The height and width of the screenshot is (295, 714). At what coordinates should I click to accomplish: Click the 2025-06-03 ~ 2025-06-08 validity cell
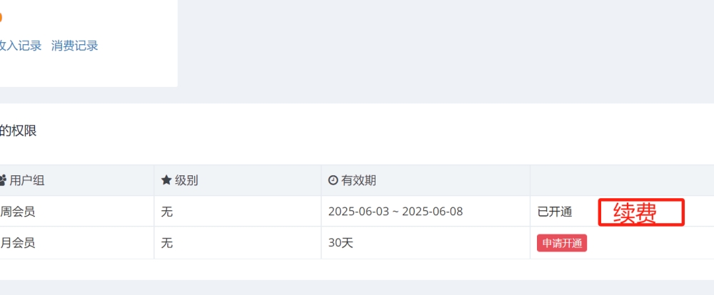(x=426, y=212)
